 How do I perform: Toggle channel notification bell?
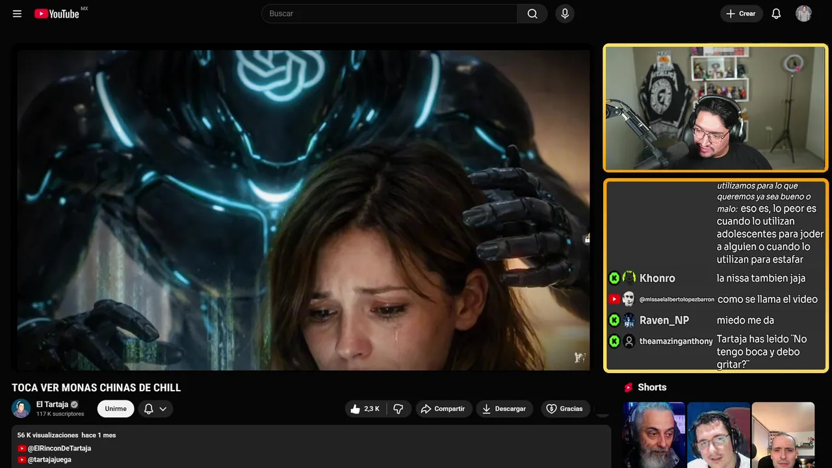[148, 409]
